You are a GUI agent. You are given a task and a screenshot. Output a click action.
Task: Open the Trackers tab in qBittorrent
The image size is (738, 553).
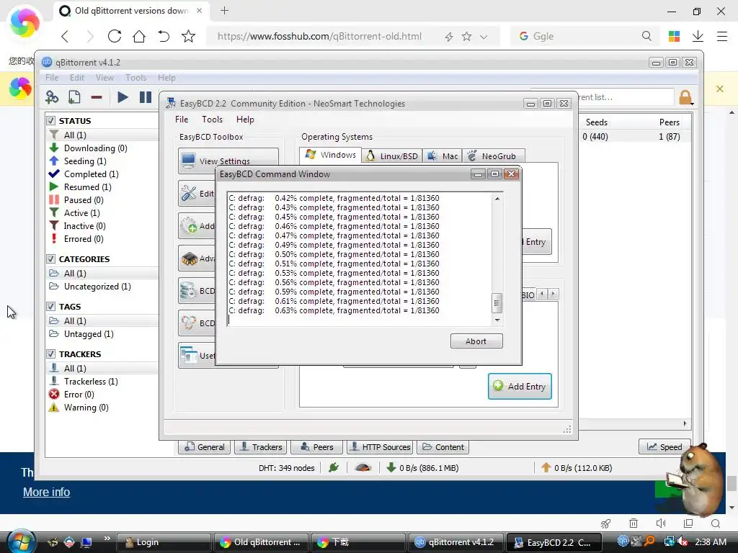click(x=261, y=446)
